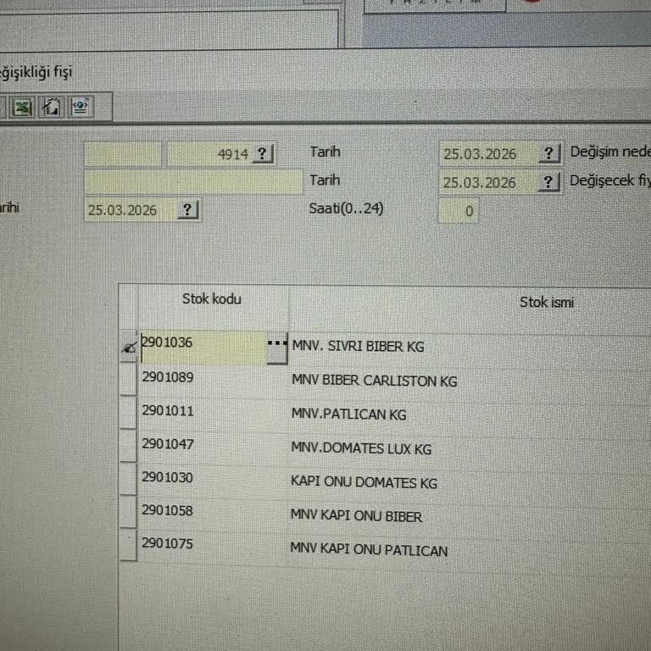
Task: Select row header for stock 2901089
Action: click(128, 379)
